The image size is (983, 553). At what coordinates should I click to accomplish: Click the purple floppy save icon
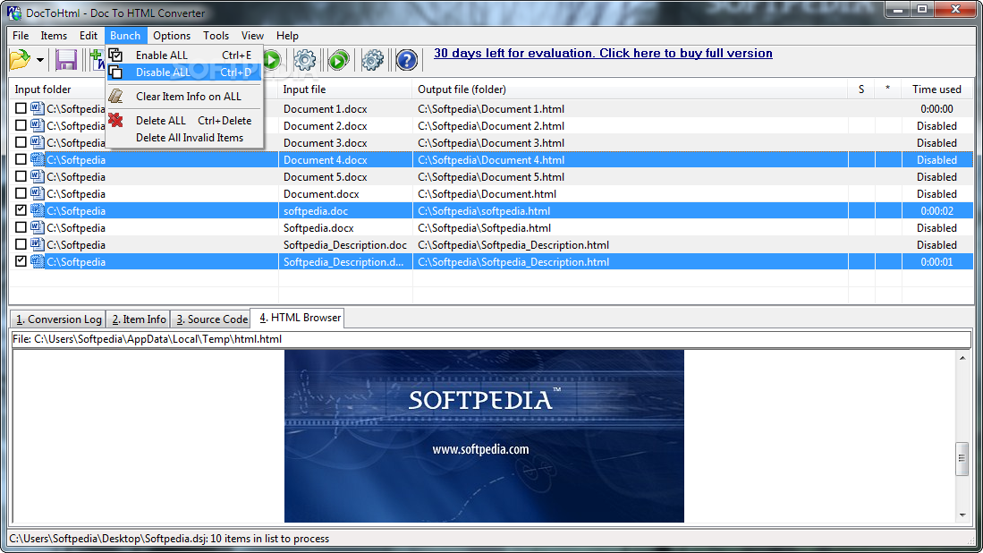pos(66,60)
